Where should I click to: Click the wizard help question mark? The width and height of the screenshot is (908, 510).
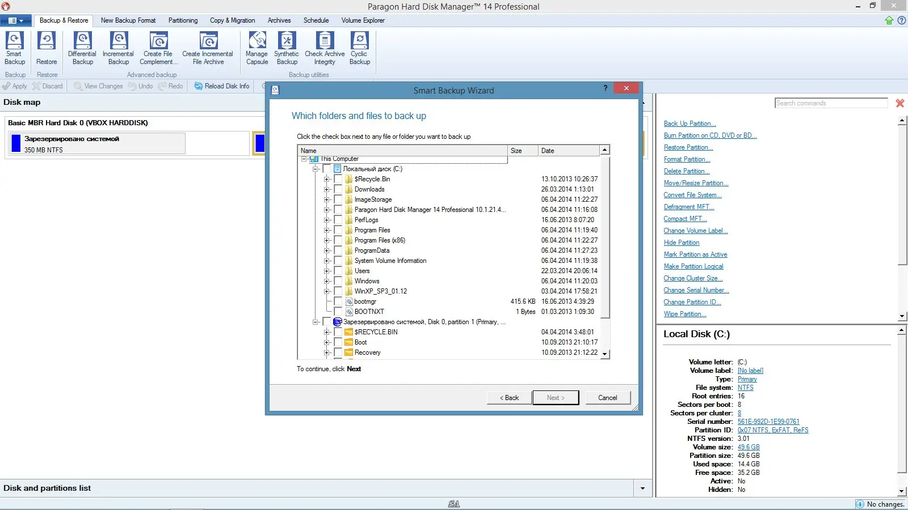[606, 88]
